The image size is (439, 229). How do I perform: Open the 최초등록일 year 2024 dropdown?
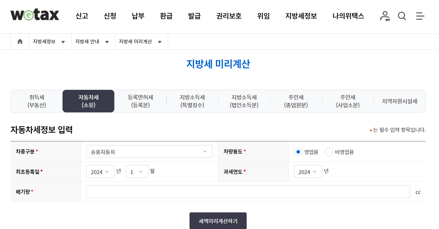[x=100, y=171]
